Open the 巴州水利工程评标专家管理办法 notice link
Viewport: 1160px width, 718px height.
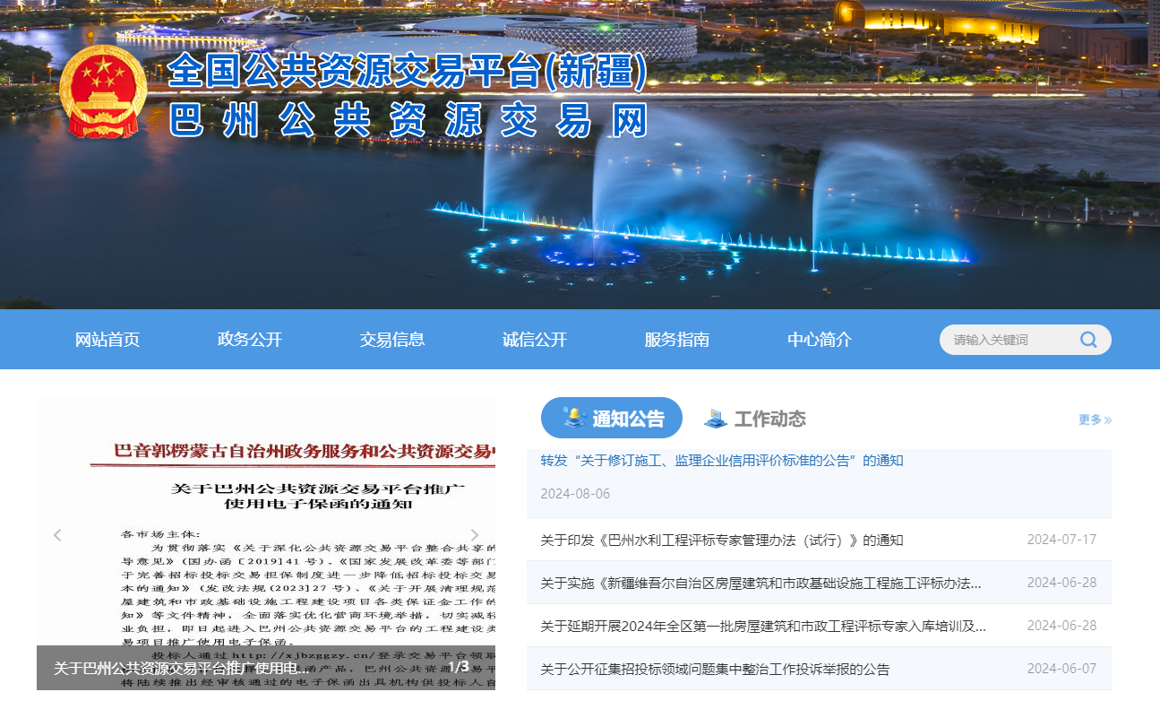(x=721, y=540)
